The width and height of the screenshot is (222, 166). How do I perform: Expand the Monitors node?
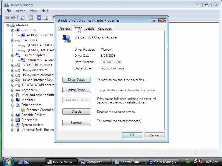pos(12,100)
